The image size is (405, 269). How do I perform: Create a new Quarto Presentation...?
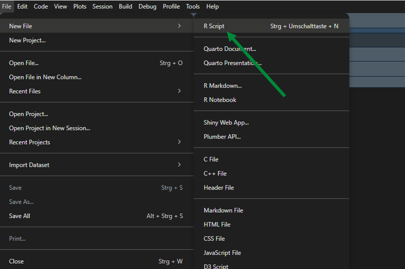point(272,63)
